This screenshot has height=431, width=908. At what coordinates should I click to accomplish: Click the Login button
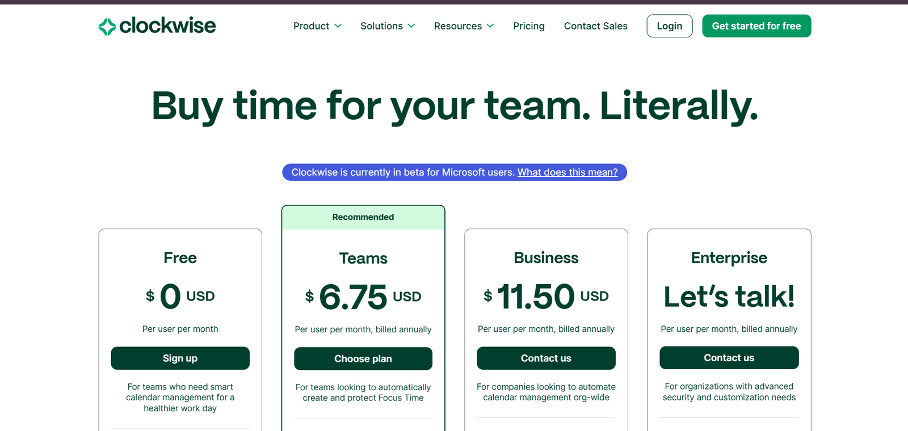tap(670, 26)
